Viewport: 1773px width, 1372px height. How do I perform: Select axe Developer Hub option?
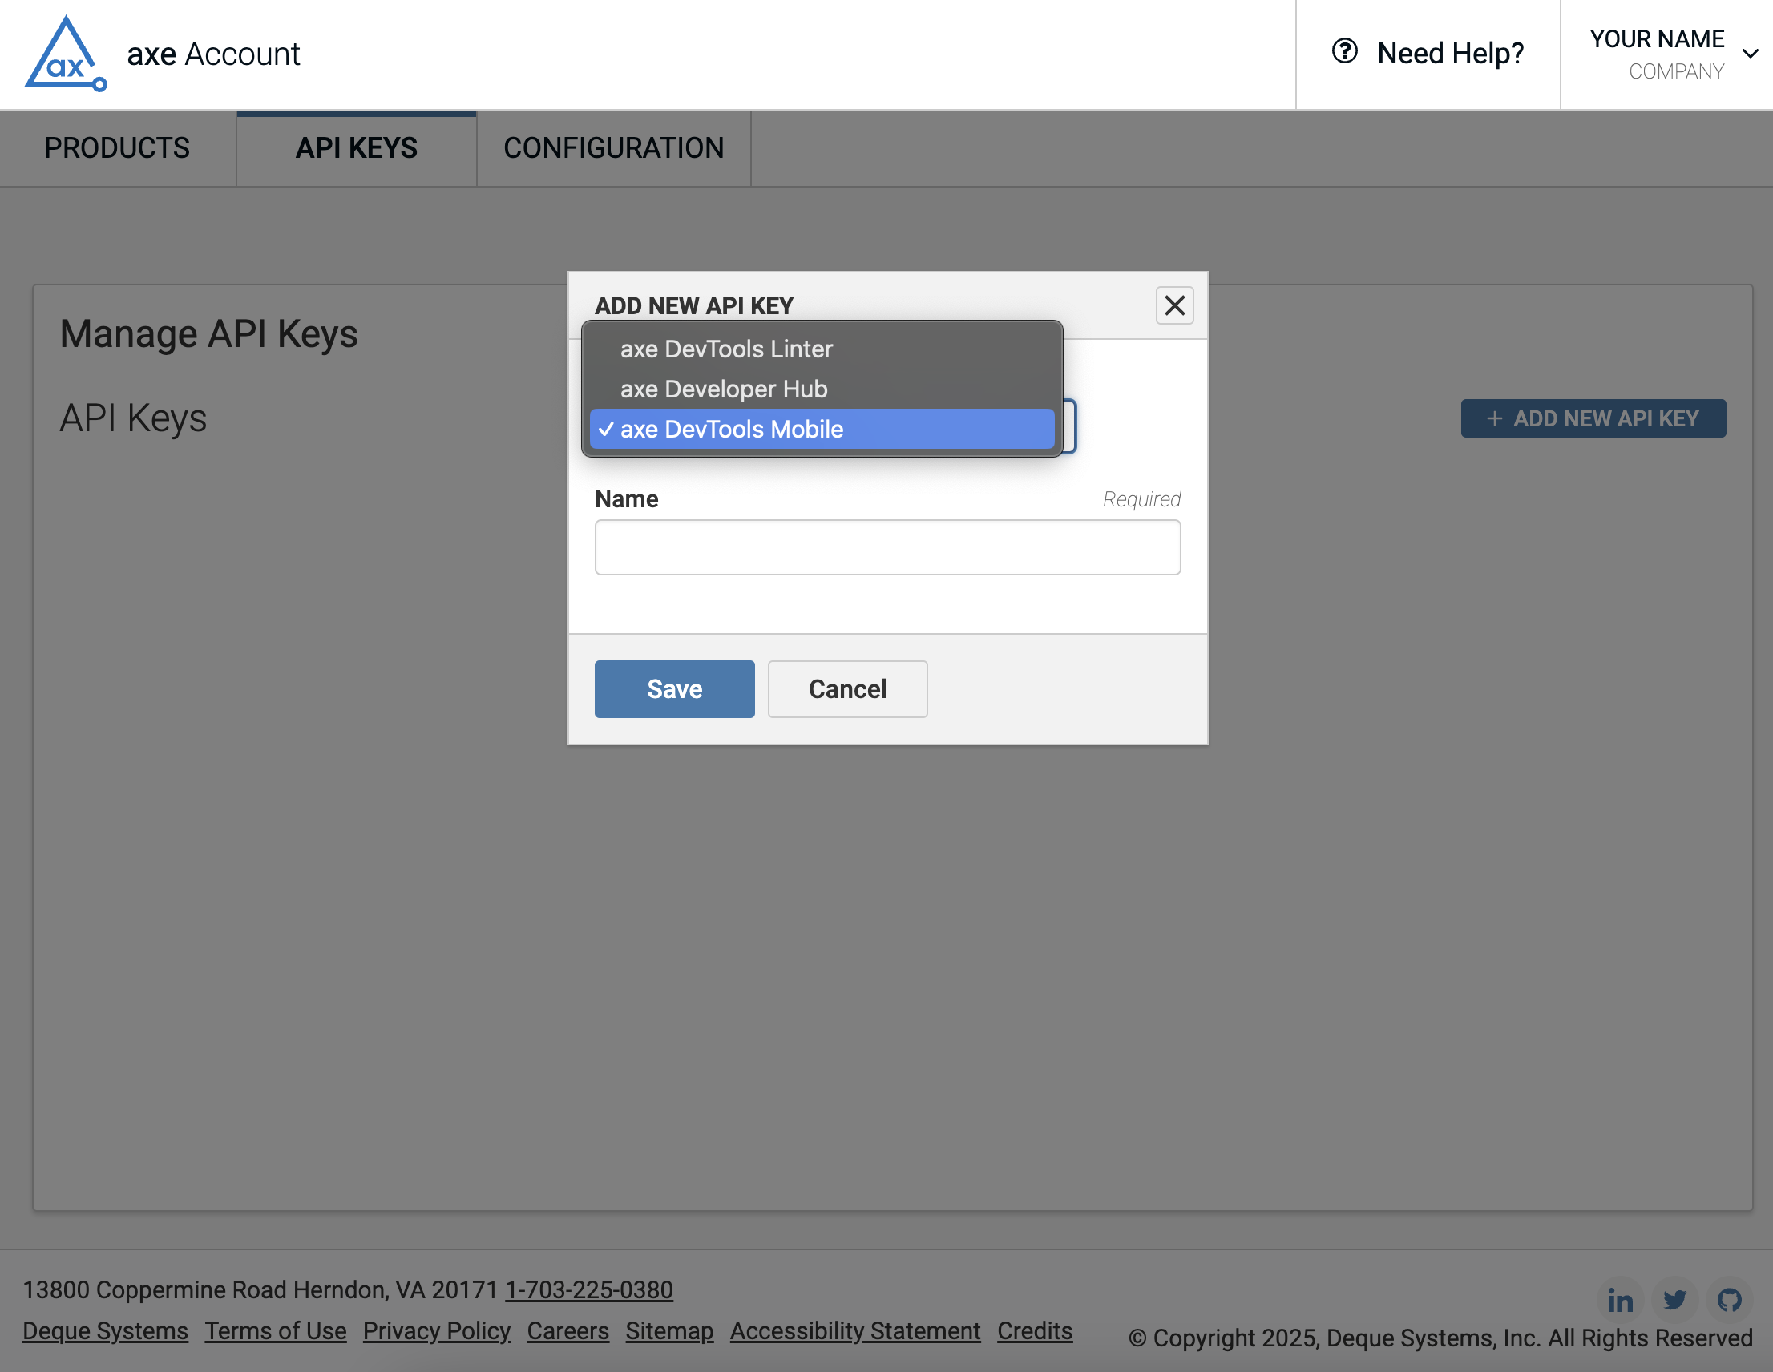point(723,389)
